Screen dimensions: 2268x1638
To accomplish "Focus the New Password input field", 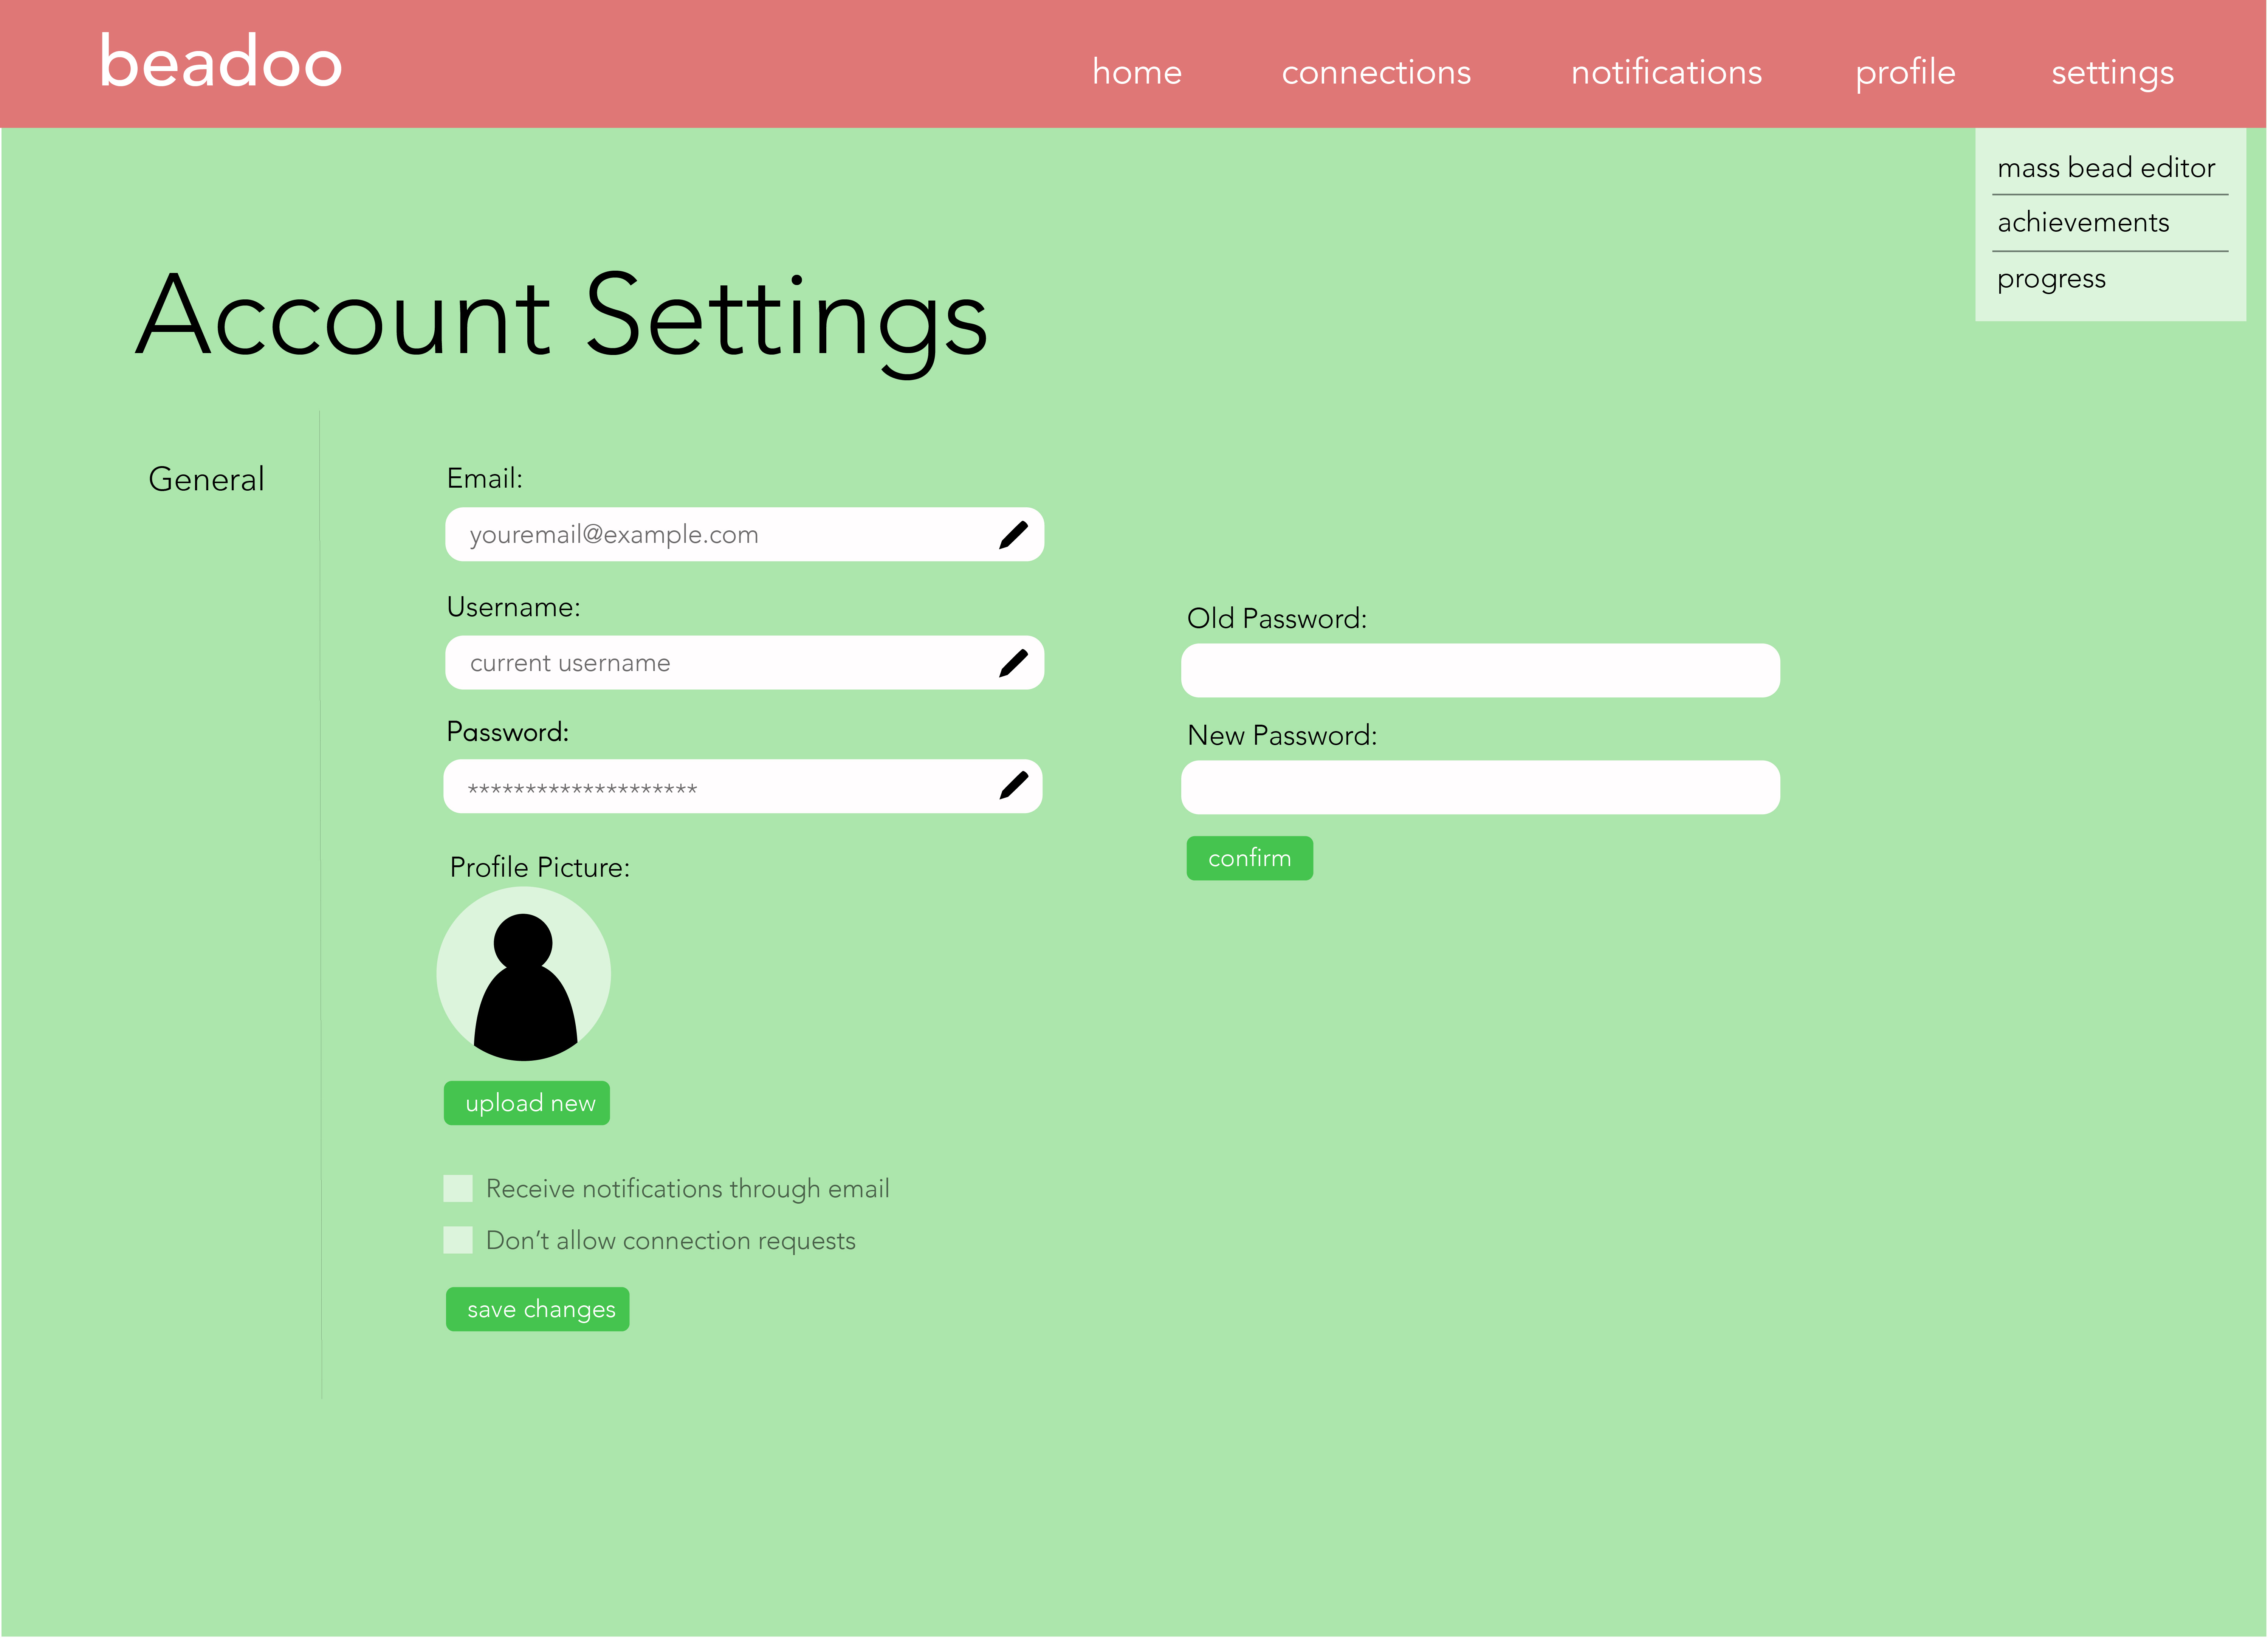I will click(x=1480, y=787).
